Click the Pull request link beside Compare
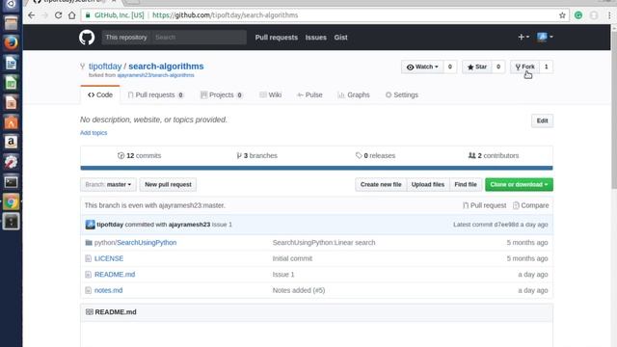The height and width of the screenshot is (347, 617). tap(484, 205)
